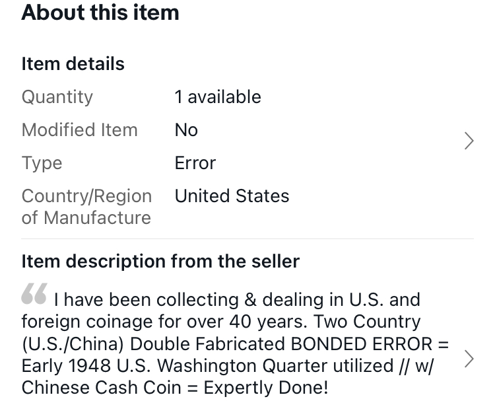Click the 'BONDED ERROR' description text
Screen dimensions: 495x401
coord(362,344)
